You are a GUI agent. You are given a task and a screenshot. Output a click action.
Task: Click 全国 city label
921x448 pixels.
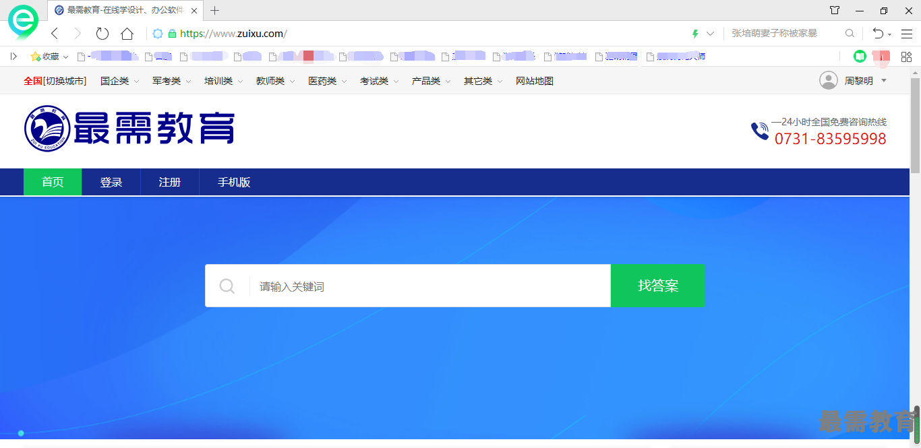tap(33, 81)
